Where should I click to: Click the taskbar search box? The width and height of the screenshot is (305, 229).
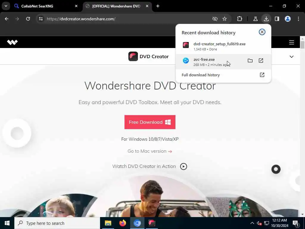(x=57, y=223)
